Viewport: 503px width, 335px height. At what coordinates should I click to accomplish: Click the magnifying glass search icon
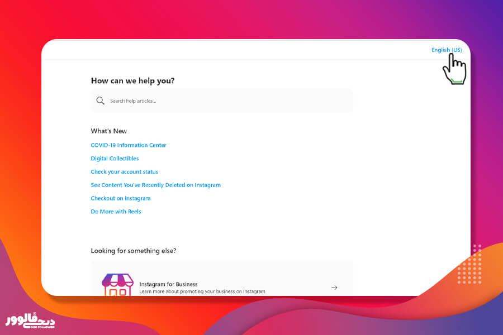101,100
